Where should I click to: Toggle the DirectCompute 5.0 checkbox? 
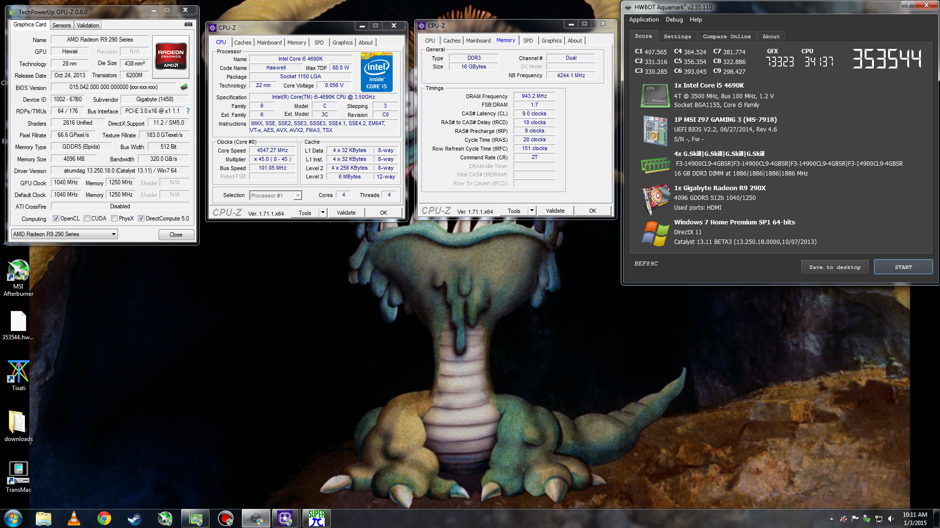pos(141,219)
